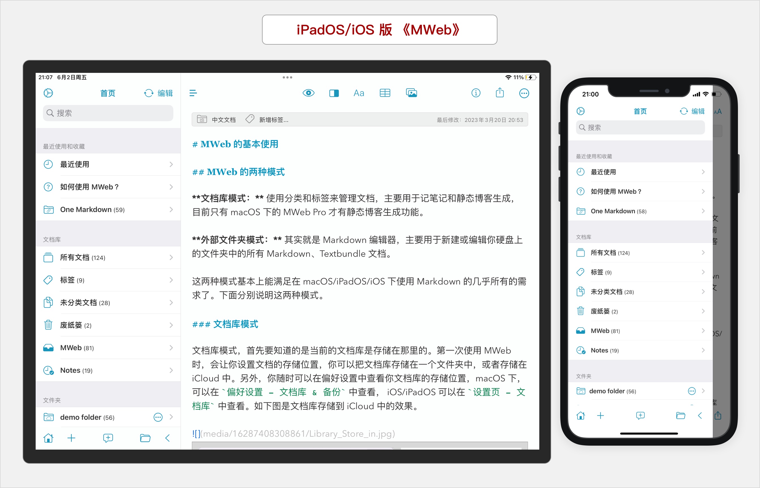Open demo folder ellipsis menu on iPad
Screen dimensions: 760x488
pyautogui.click(x=158, y=417)
